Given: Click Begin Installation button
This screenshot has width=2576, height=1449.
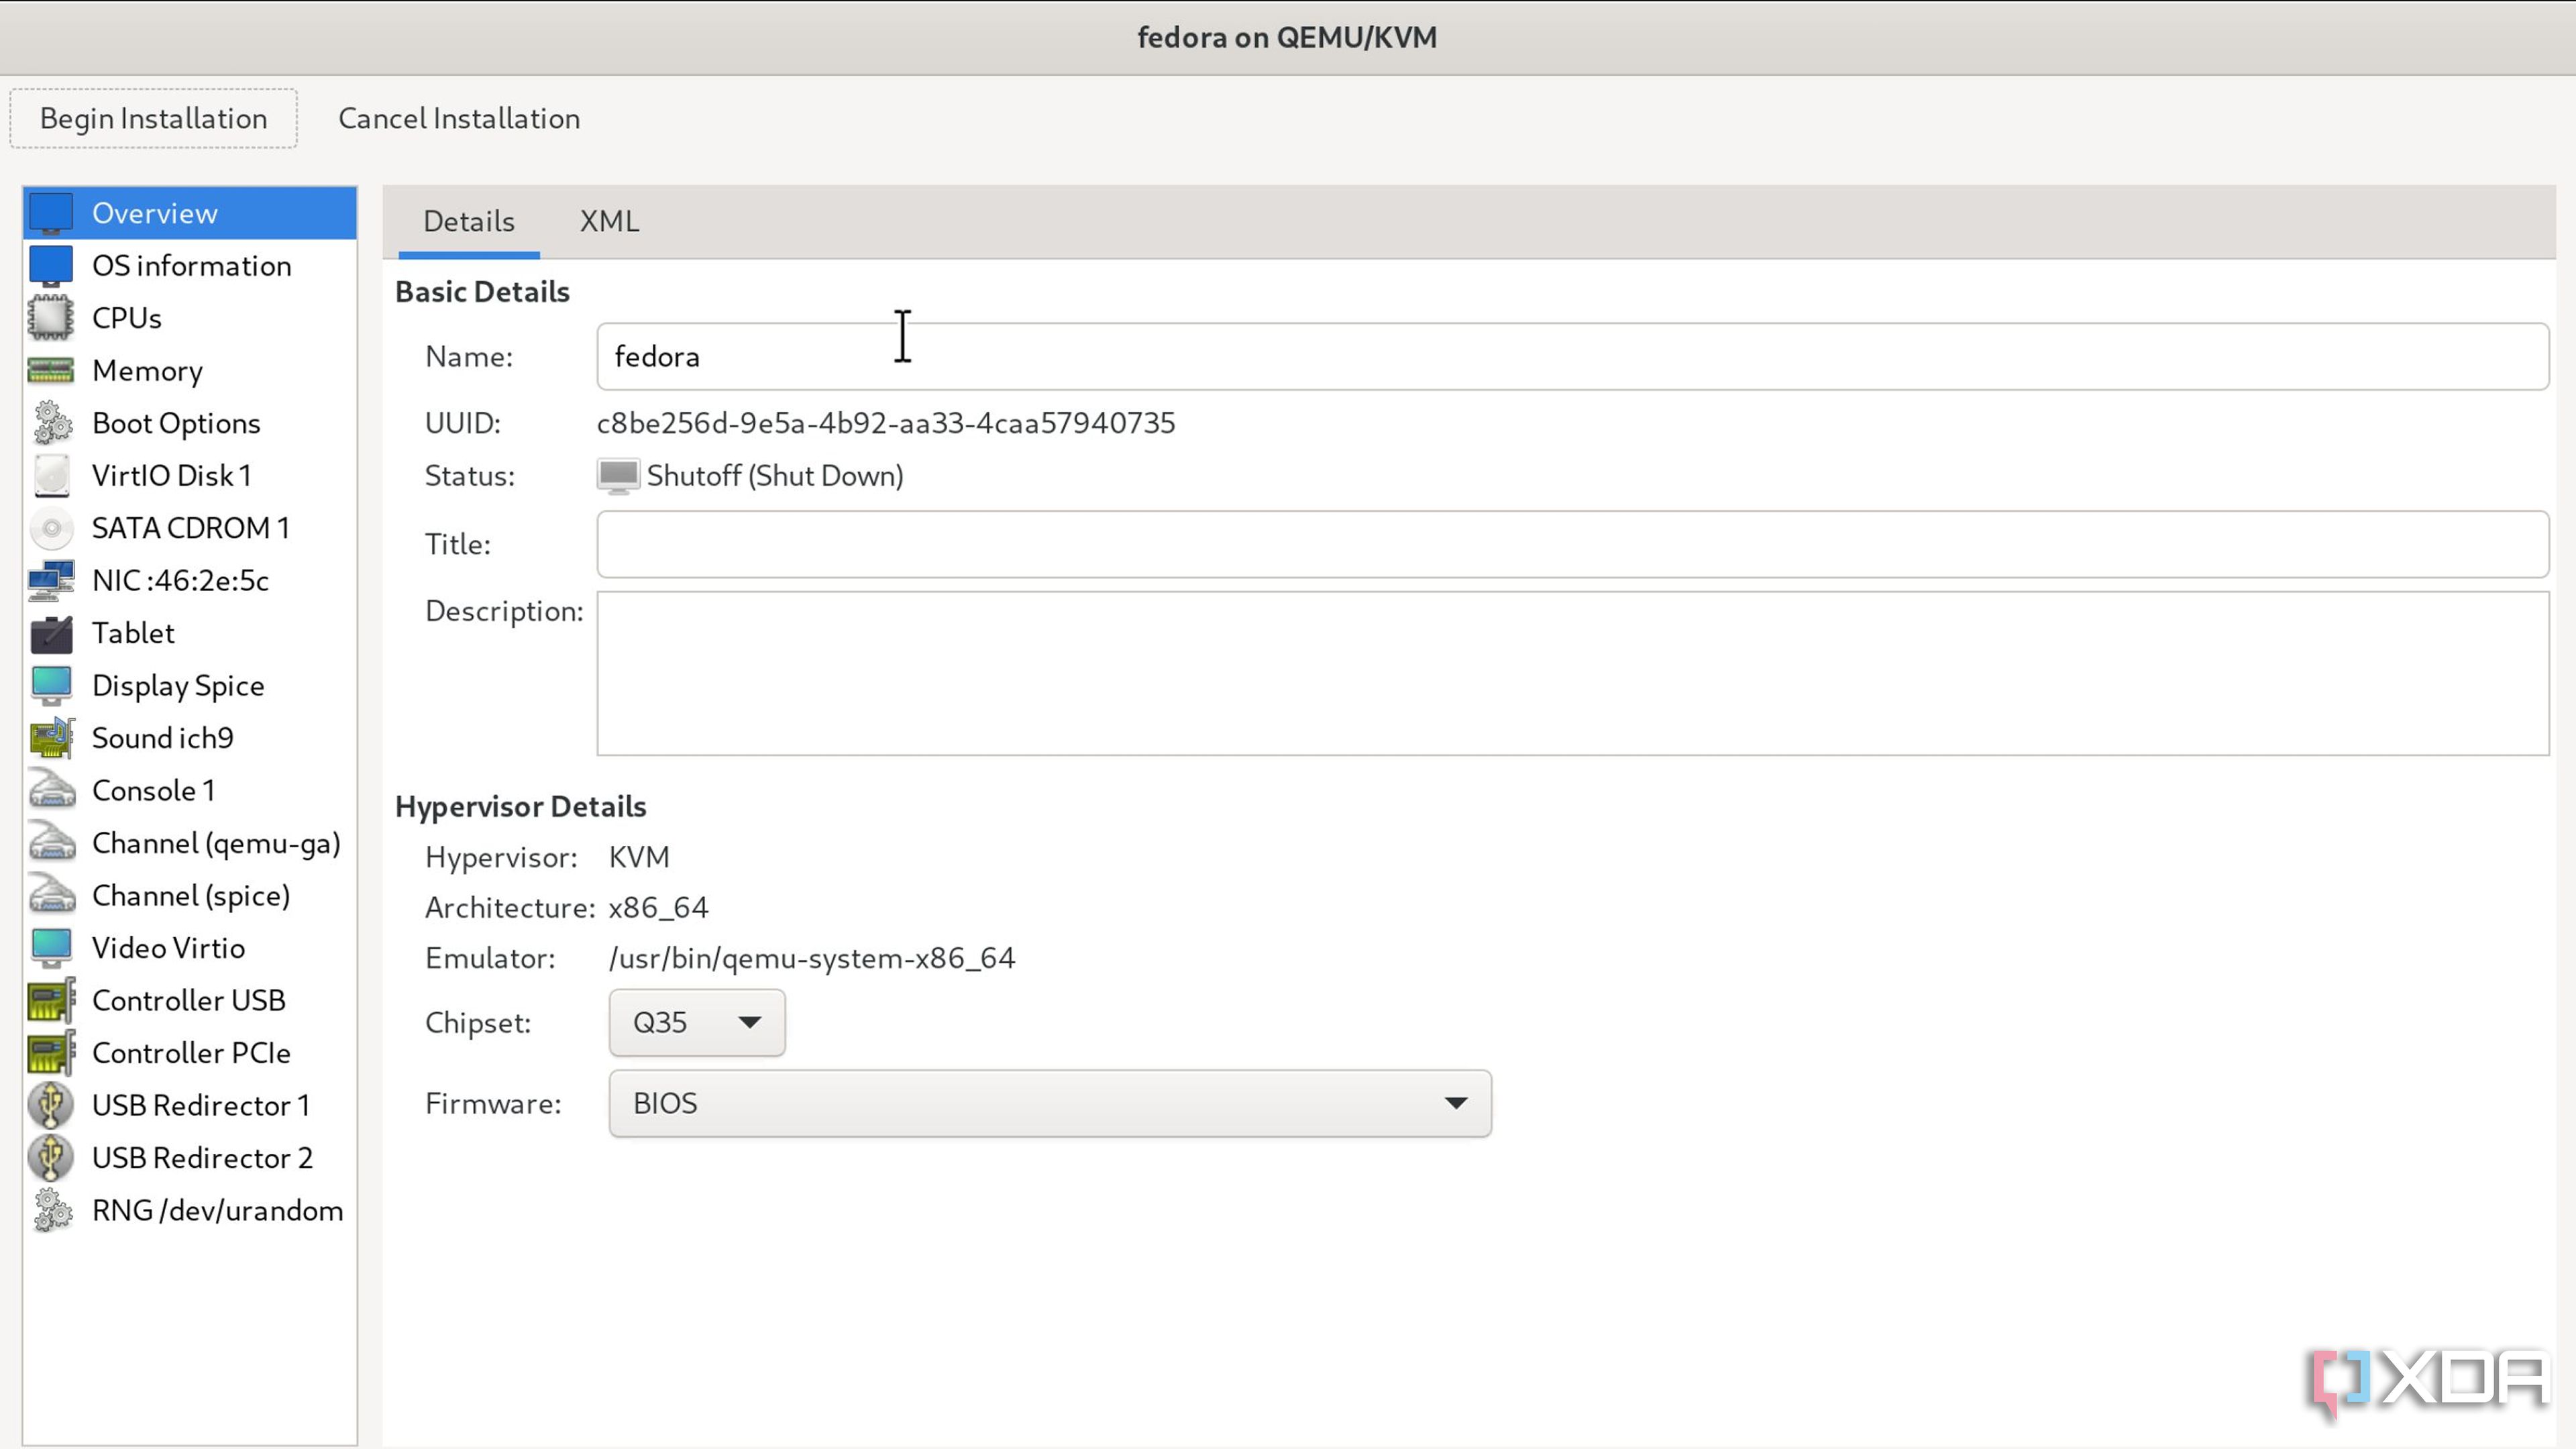Looking at the screenshot, I should tap(153, 118).
